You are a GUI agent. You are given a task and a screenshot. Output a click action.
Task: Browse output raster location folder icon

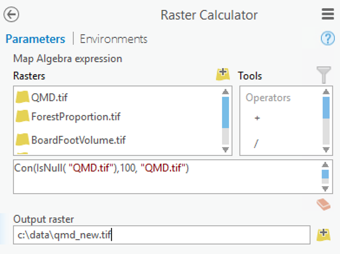(x=323, y=235)
